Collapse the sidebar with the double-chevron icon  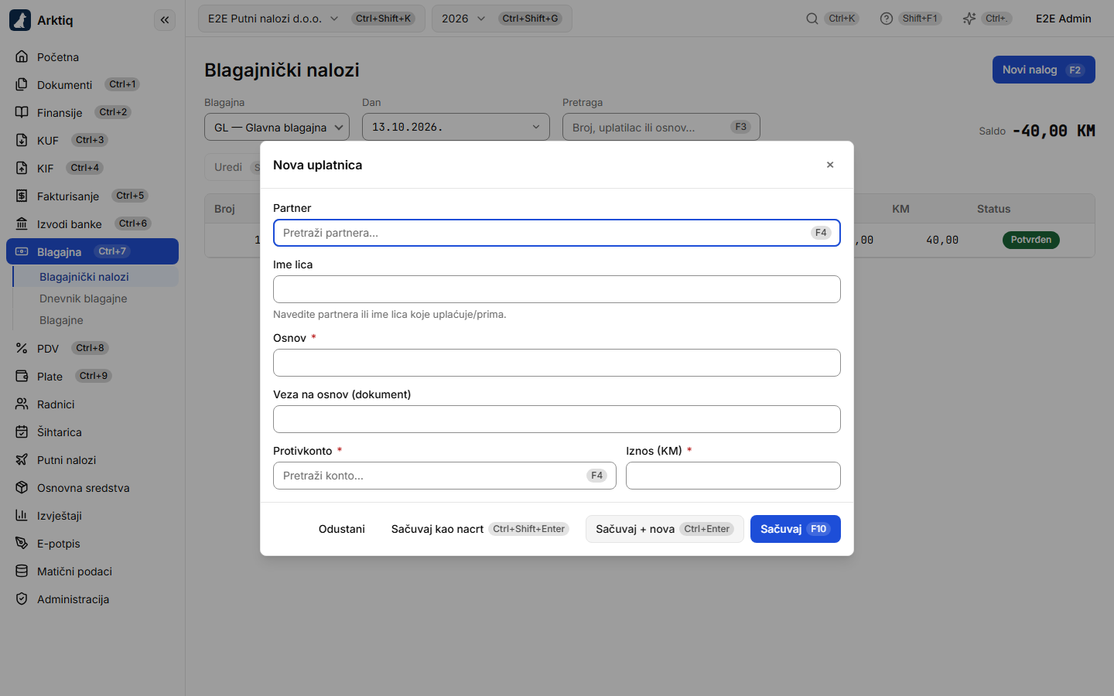tap(165, 20)
